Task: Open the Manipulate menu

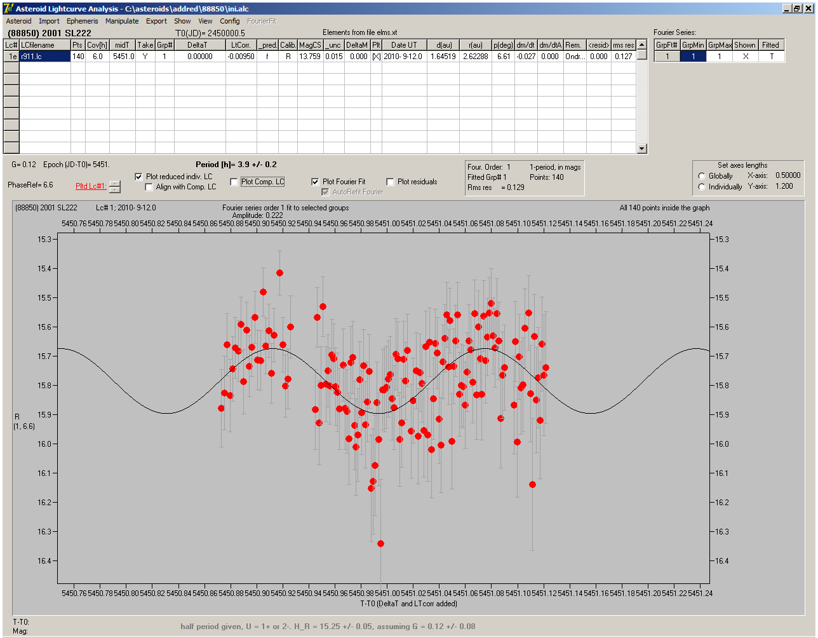Action: pos(122,21)
